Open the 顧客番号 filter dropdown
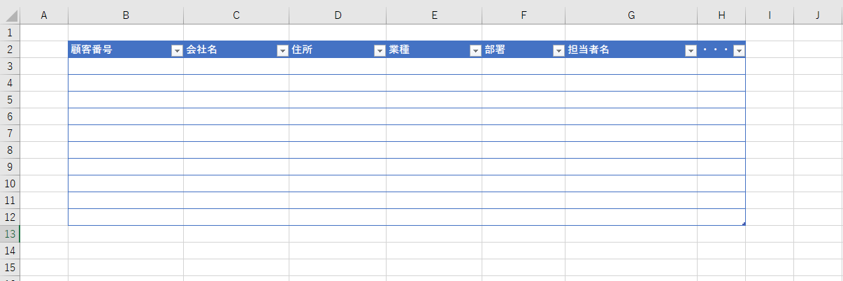 (x=177, y=50)
